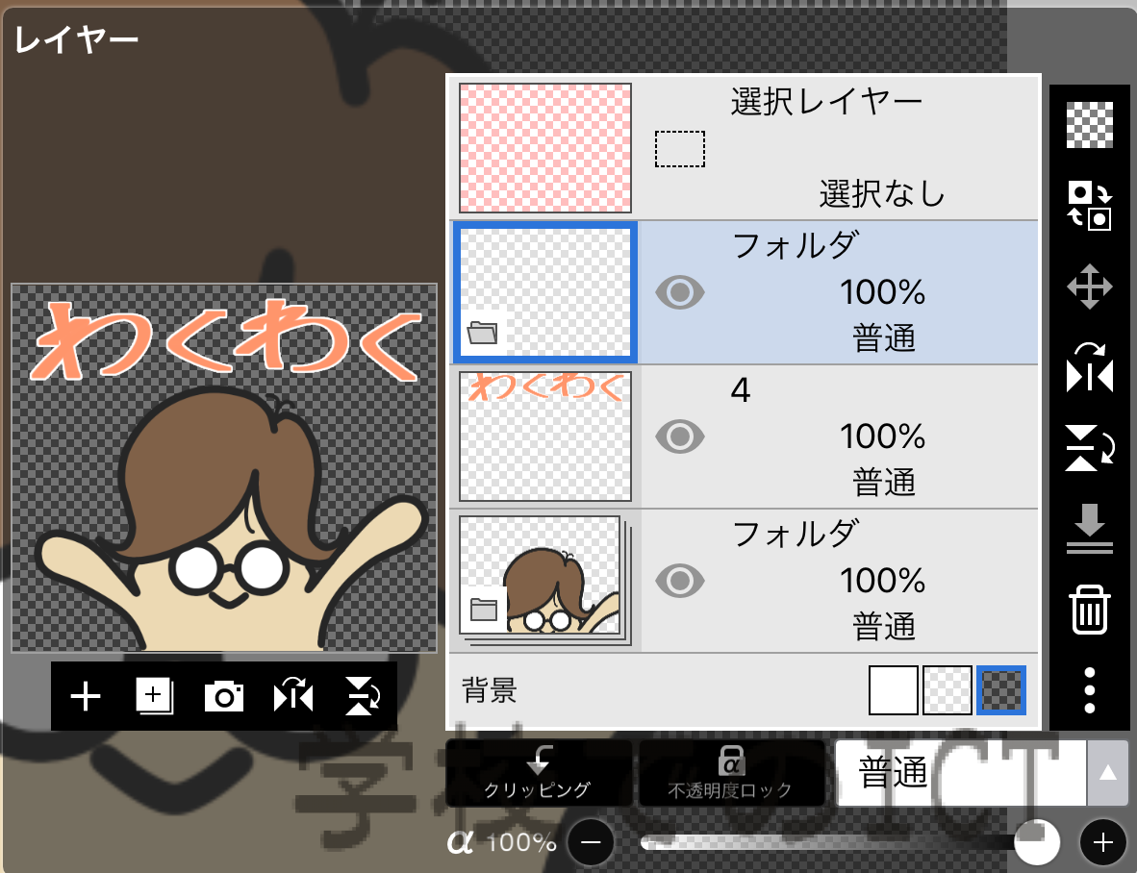Expand blend mode list with the up-triangle arrow
The image size is (1137, 873).
tap(1107, 772)
